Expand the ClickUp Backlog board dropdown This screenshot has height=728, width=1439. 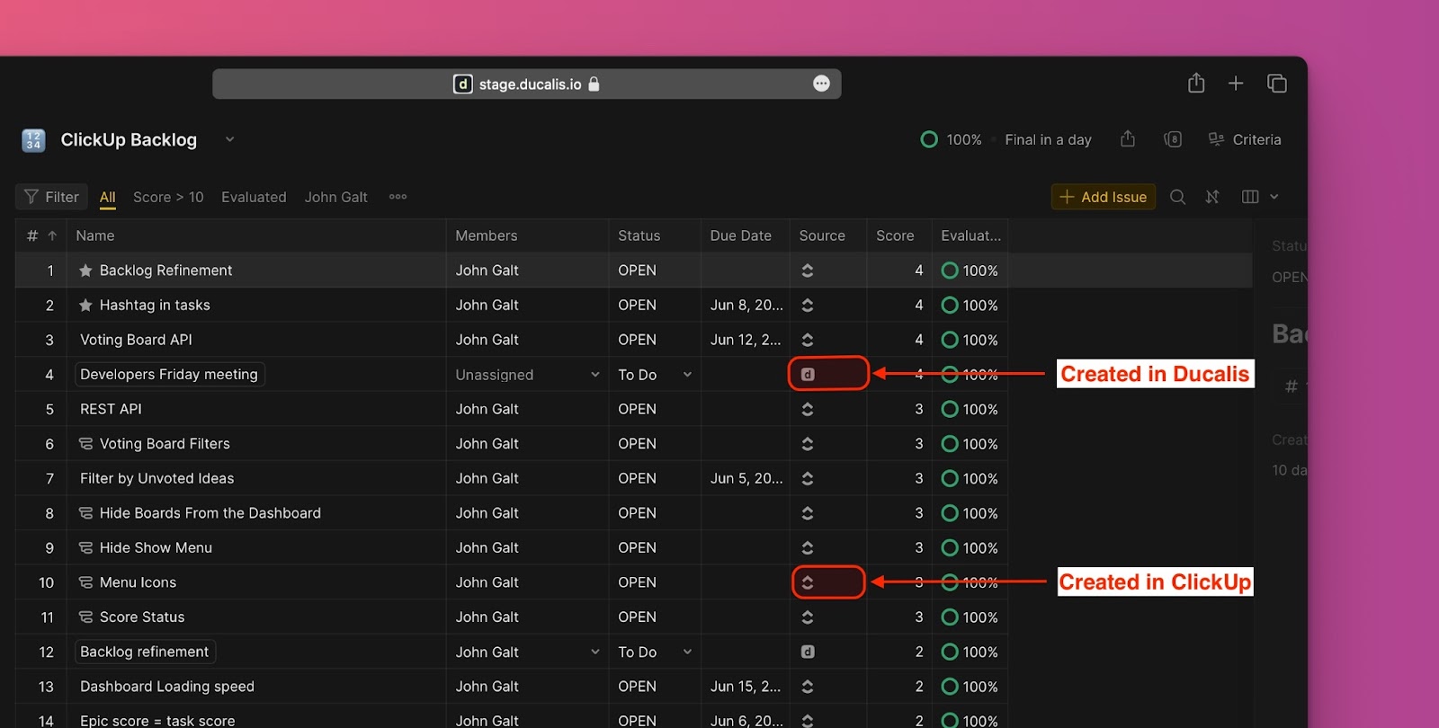(229, 139)
